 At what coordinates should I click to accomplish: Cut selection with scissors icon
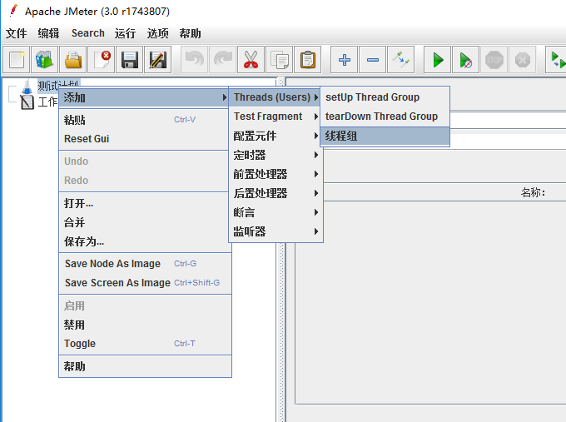(251, 60)
